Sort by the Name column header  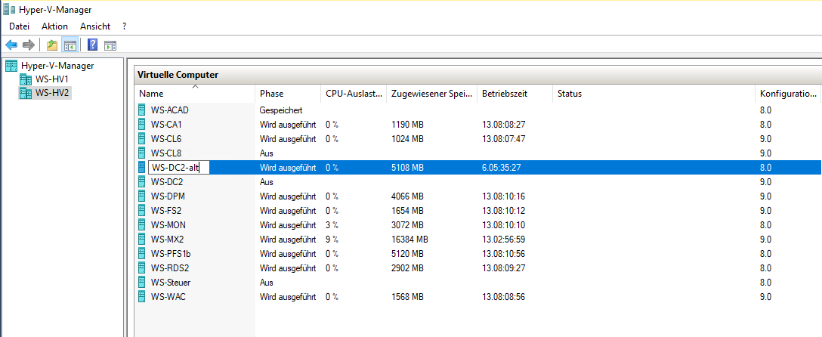194,94
